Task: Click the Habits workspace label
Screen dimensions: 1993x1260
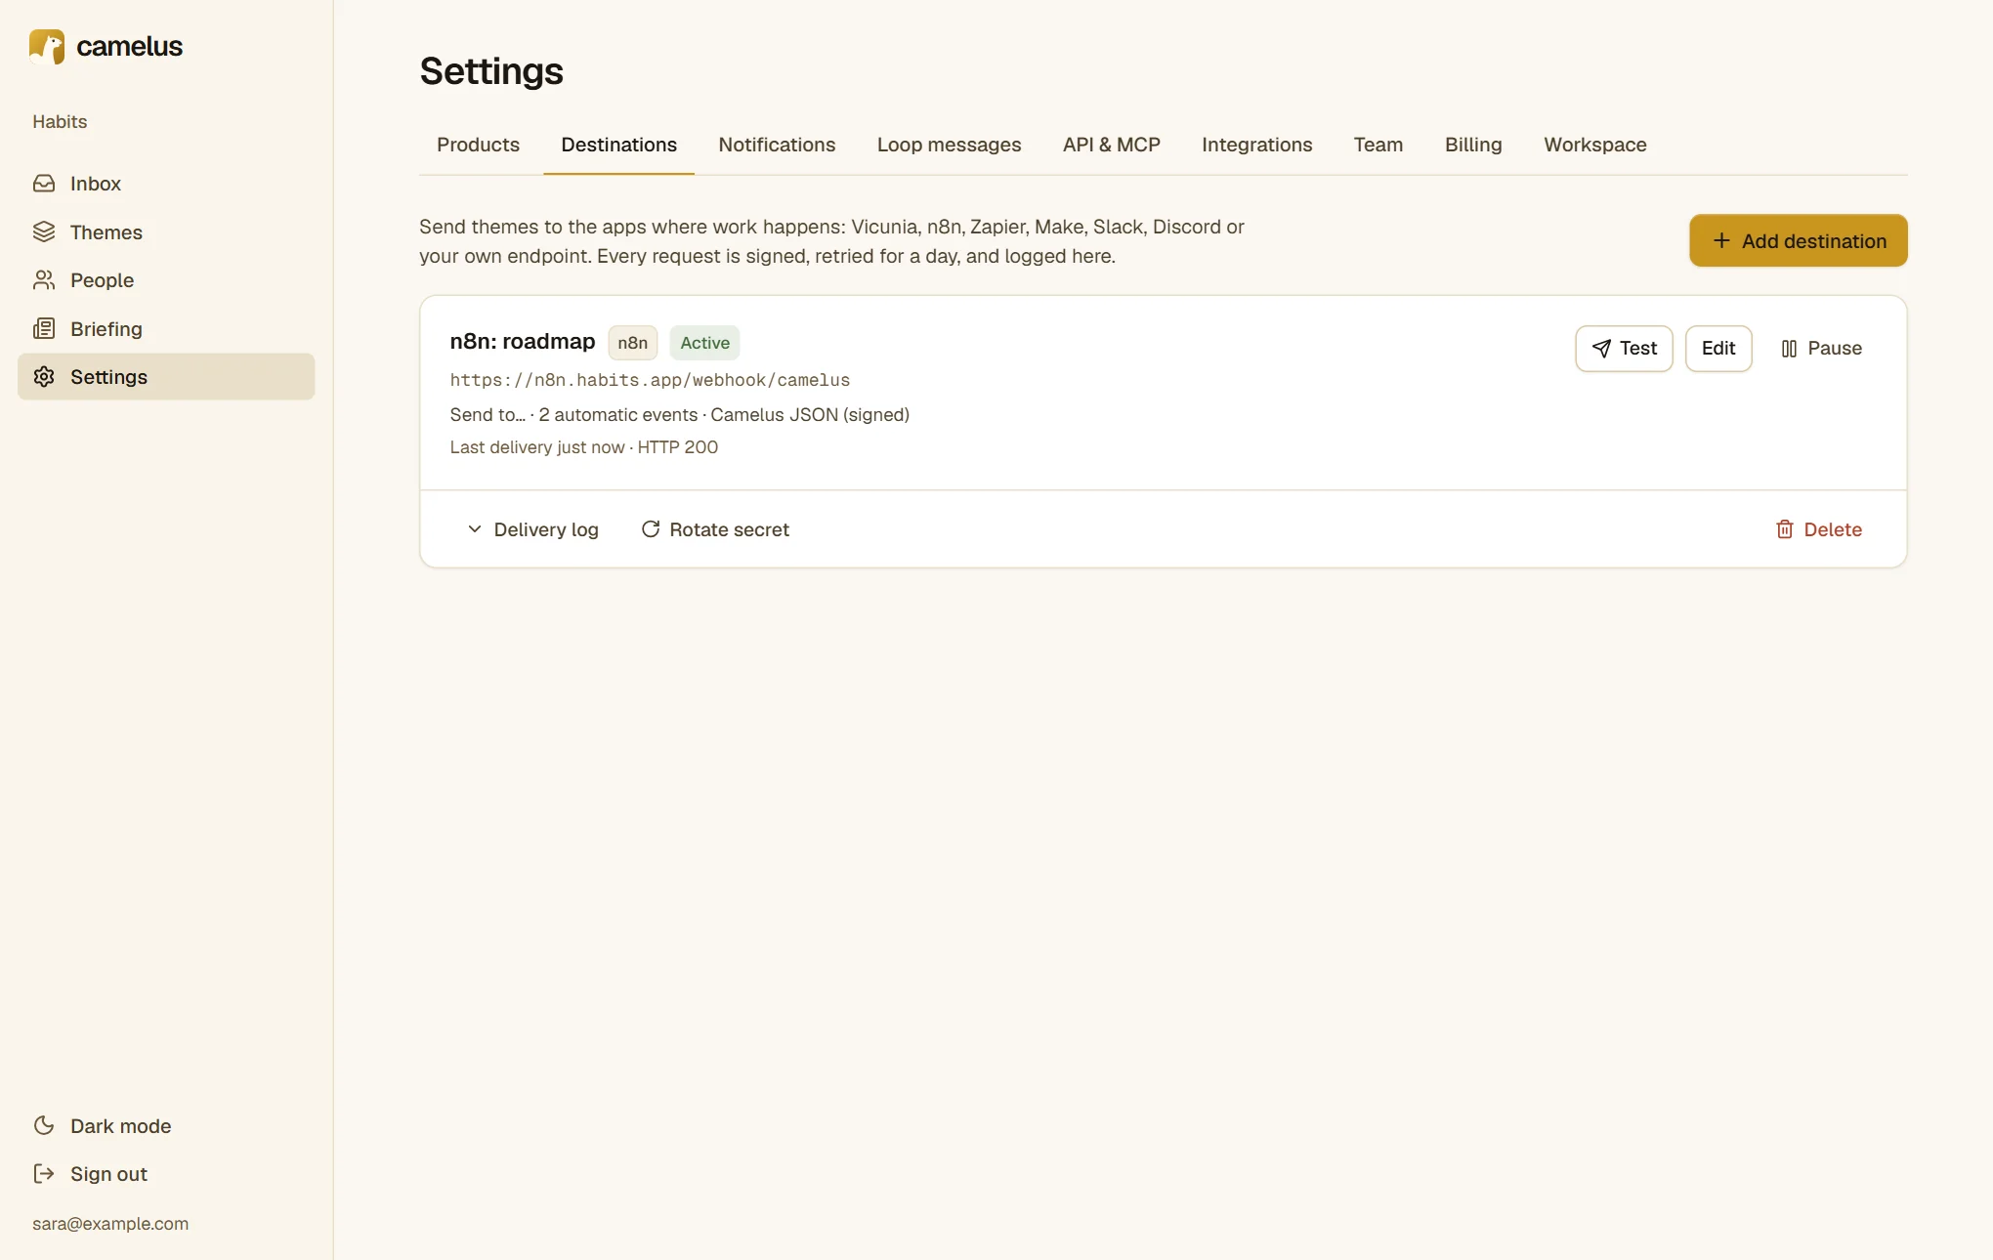Action: [x=60, y=121]
